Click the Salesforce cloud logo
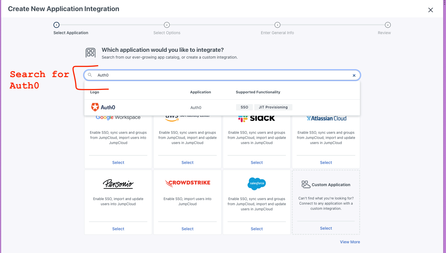The height and width of the screenshot is (253, 446). tap(257, 184)
